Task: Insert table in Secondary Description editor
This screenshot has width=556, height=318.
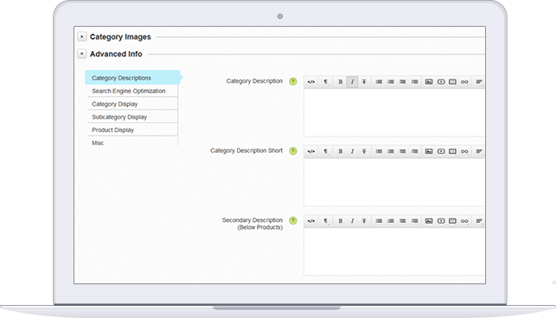Action: 452,221
